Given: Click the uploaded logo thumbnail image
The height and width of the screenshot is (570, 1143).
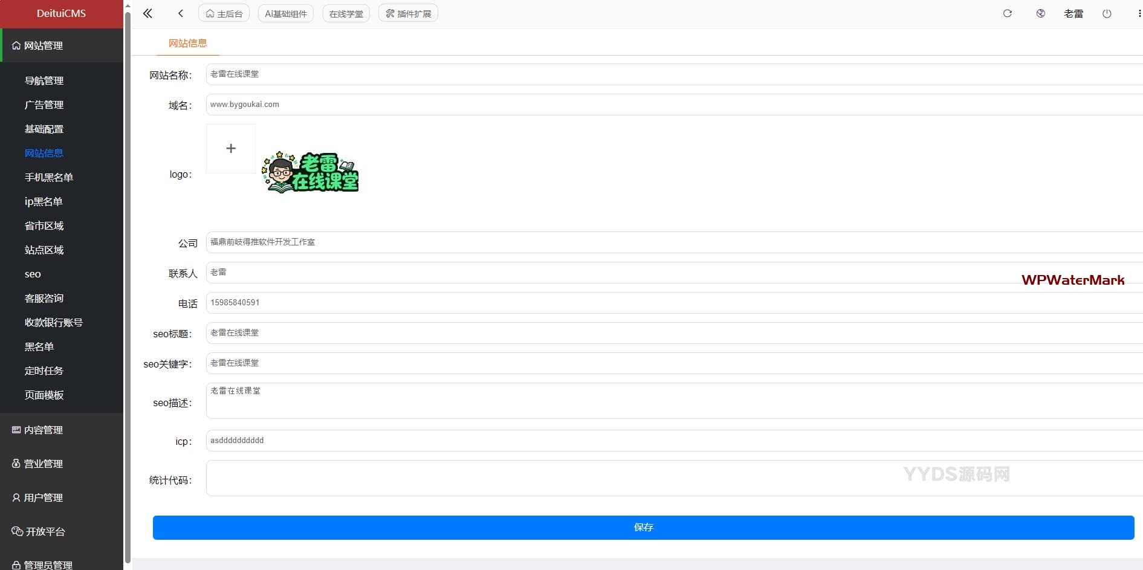Looking at the screenshot, I should 311,173.
